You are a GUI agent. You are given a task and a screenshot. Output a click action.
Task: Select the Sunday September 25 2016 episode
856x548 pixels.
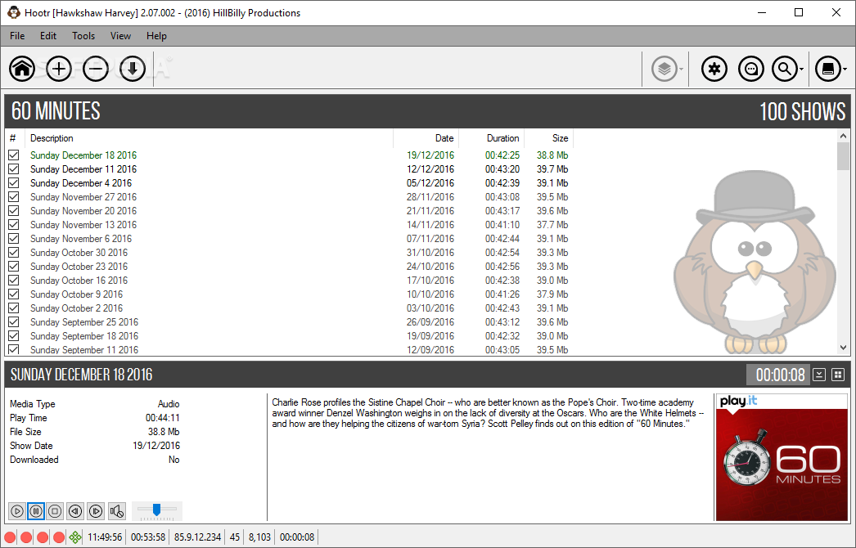[290, 322]
